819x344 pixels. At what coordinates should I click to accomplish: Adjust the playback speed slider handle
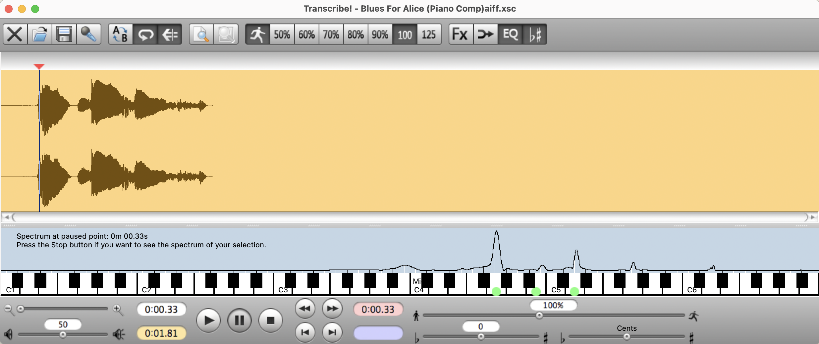[x=539, y=316]
